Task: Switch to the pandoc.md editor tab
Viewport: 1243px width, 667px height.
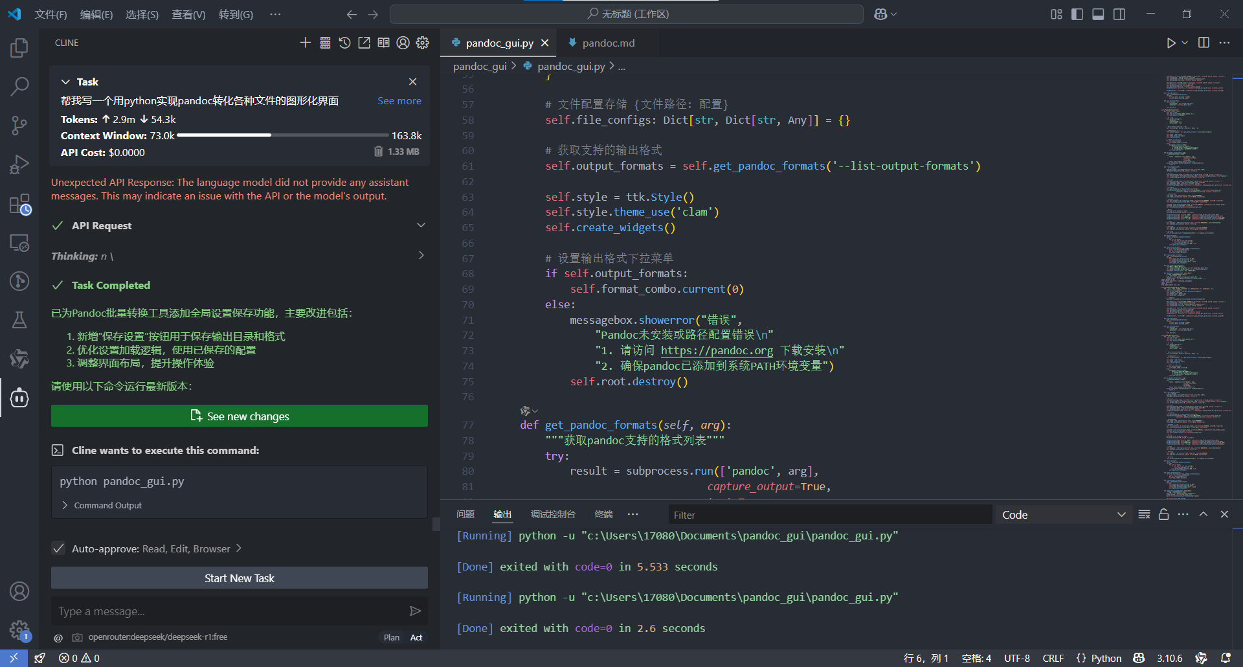Action: (x=607, y=43)
